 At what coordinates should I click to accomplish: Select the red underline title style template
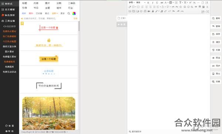tap(49, 28)
